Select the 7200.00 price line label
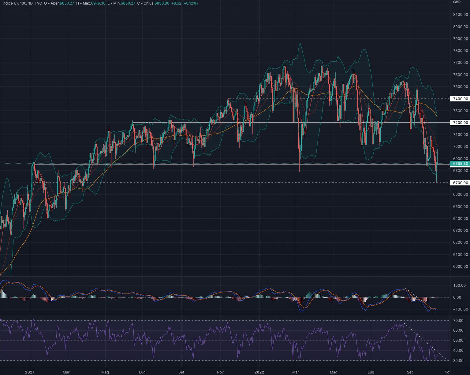This screenshot has height=375, width=470. coord(460,123)
